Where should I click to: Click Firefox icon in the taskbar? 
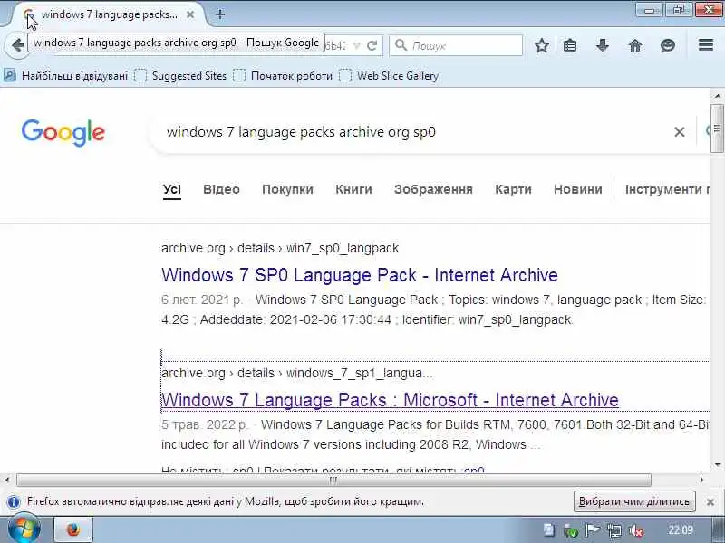tap(73, 529)
